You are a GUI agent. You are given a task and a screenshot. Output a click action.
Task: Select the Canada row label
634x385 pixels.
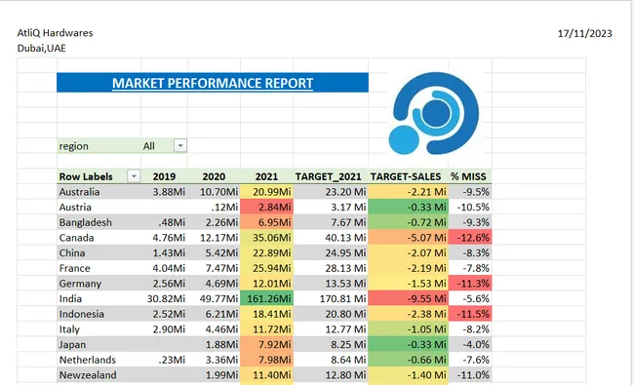[76, 238]
